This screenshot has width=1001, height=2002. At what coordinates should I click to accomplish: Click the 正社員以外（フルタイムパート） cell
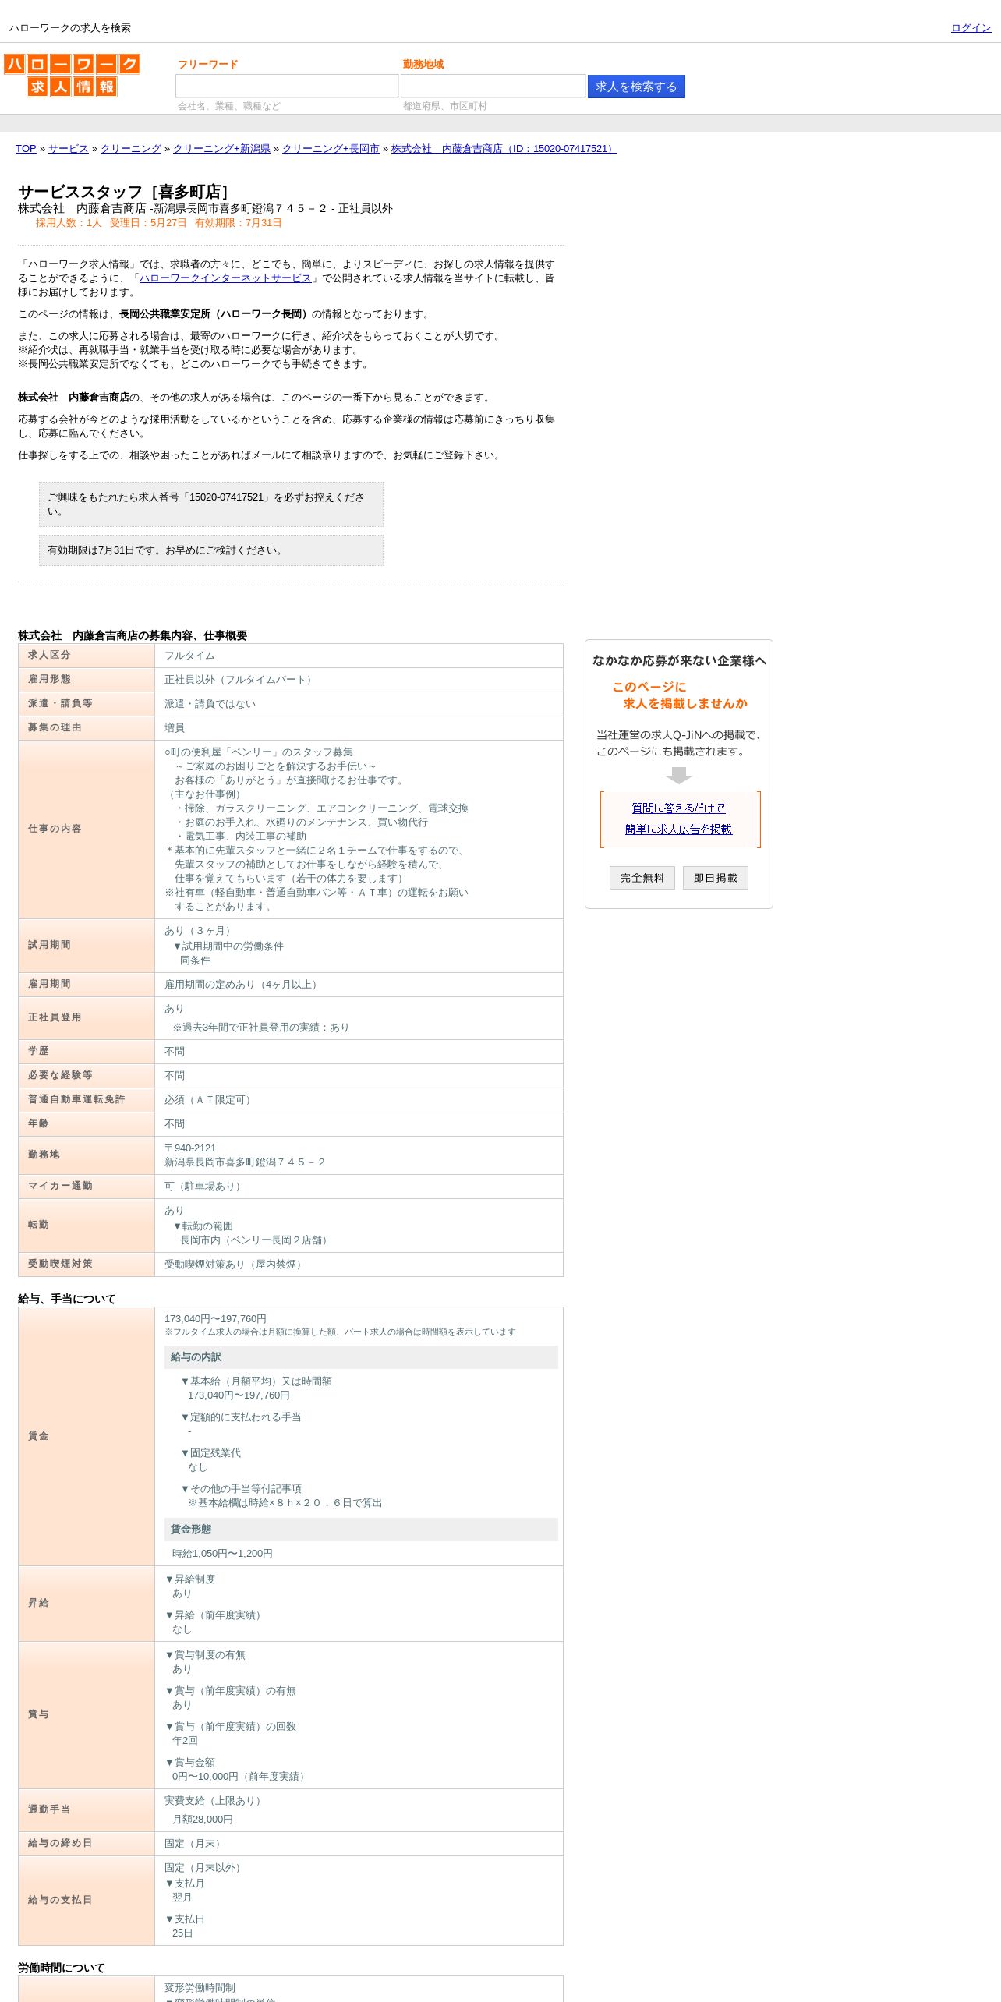[359, 680]
